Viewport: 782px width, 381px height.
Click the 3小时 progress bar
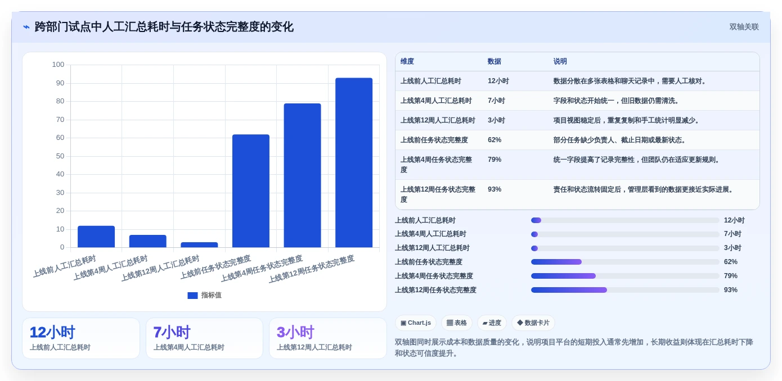point(625,248)
